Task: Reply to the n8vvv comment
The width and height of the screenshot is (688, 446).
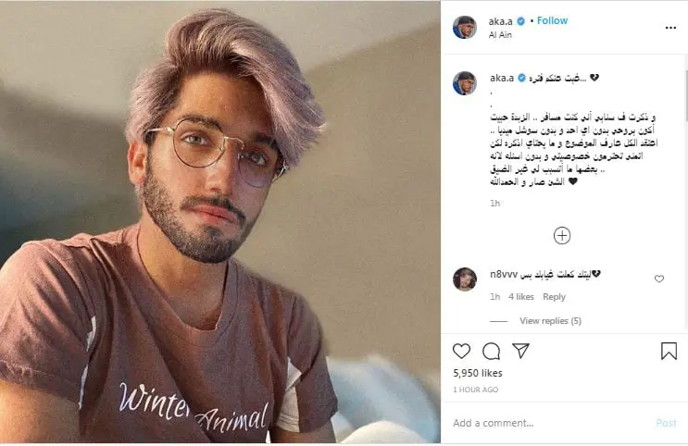Action: pos(554,297)
